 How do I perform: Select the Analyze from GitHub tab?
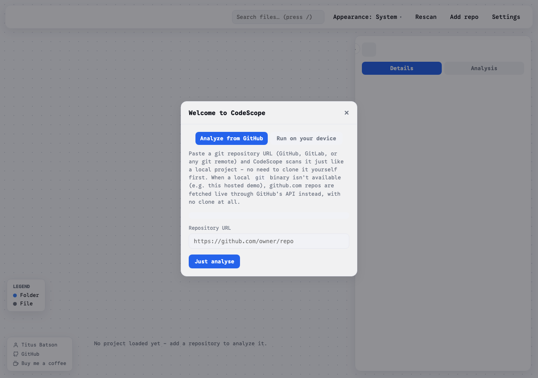click(x=232, y=139)
